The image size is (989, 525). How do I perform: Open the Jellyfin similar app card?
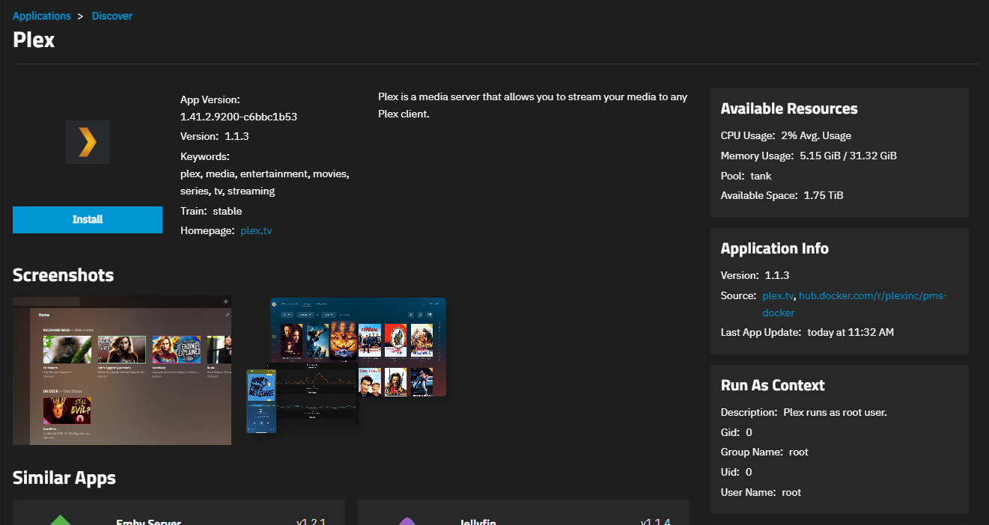point(523,513)
